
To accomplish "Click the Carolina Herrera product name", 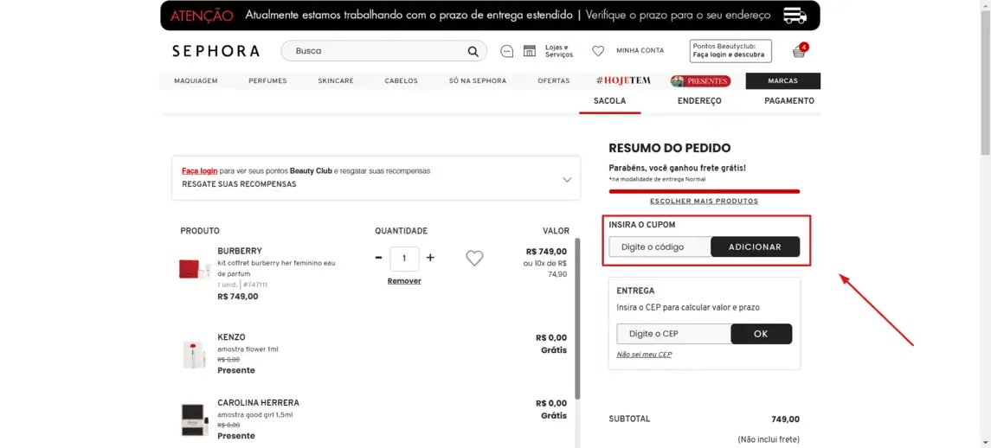I will point(259,402).
